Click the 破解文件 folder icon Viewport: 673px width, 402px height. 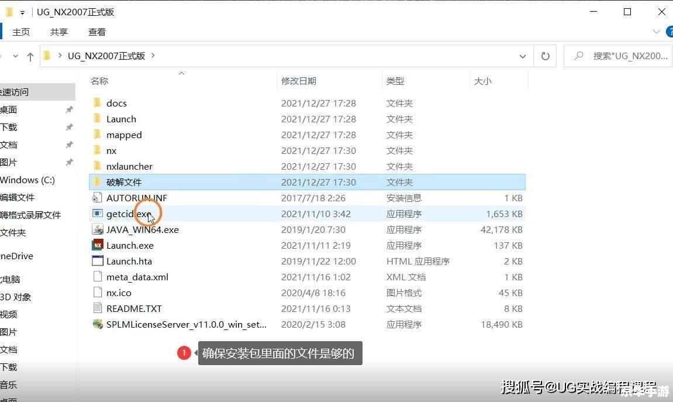(x=98, y=181)
